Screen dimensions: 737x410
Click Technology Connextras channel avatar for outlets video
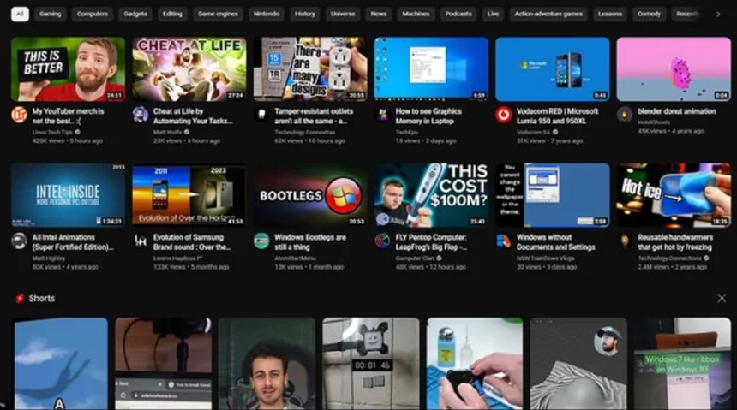pos(261,115)
